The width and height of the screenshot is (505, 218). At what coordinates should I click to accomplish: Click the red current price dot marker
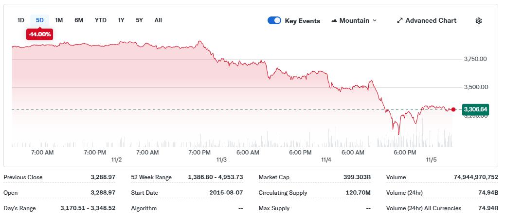click(453, 109)
